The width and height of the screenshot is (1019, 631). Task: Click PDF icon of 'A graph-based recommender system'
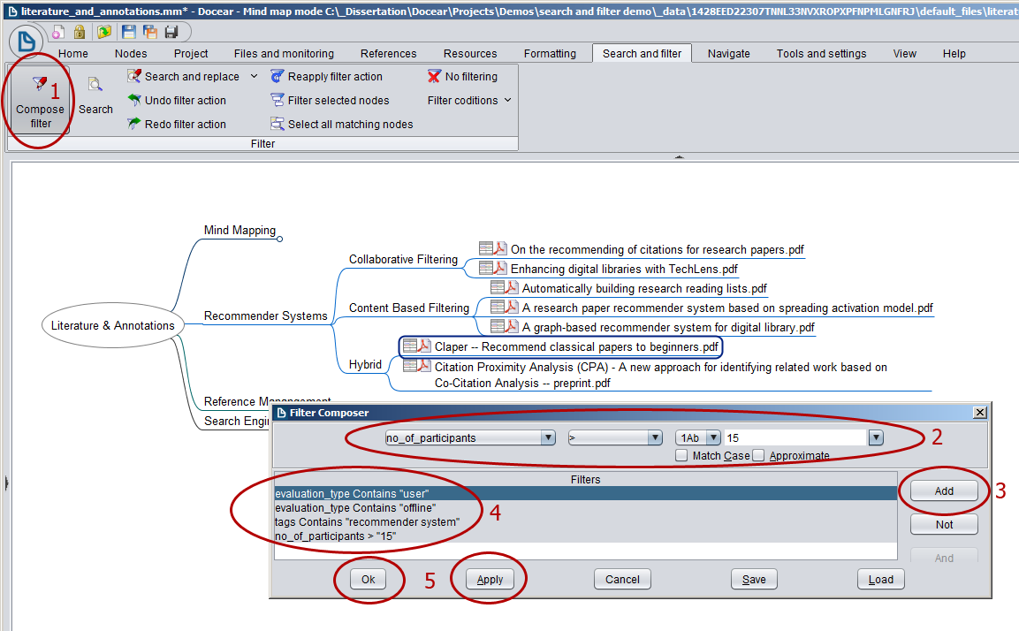512,326
